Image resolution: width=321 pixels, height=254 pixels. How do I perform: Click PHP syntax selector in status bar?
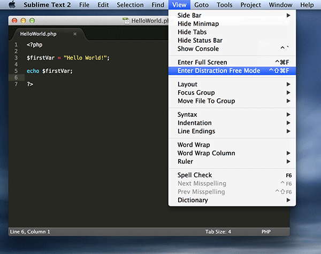tap(266, 232)
